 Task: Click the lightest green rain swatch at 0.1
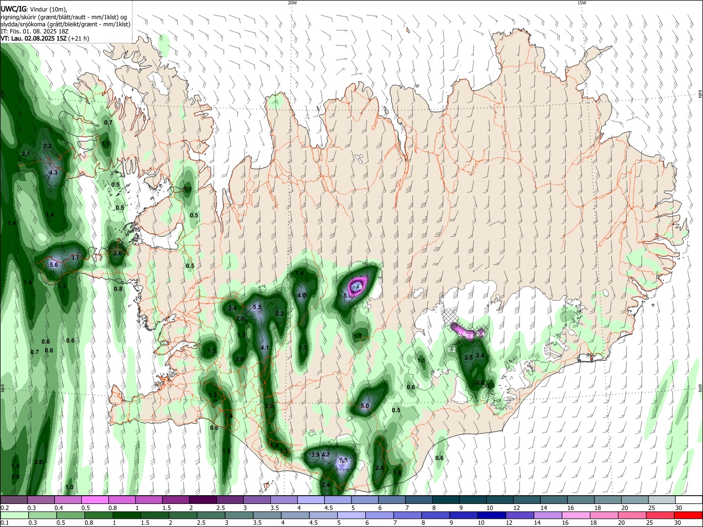(14, 515)
